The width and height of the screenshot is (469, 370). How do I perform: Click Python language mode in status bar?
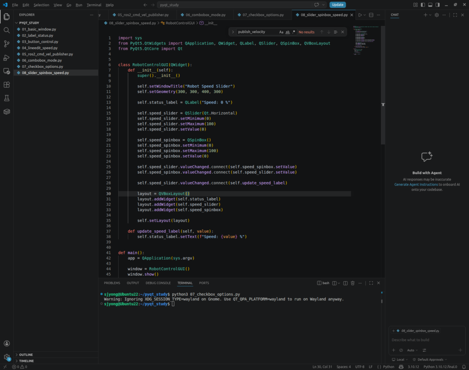pos(388,367)
